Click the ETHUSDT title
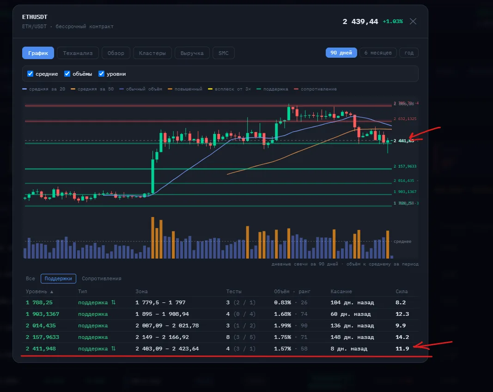 (35, 17)
